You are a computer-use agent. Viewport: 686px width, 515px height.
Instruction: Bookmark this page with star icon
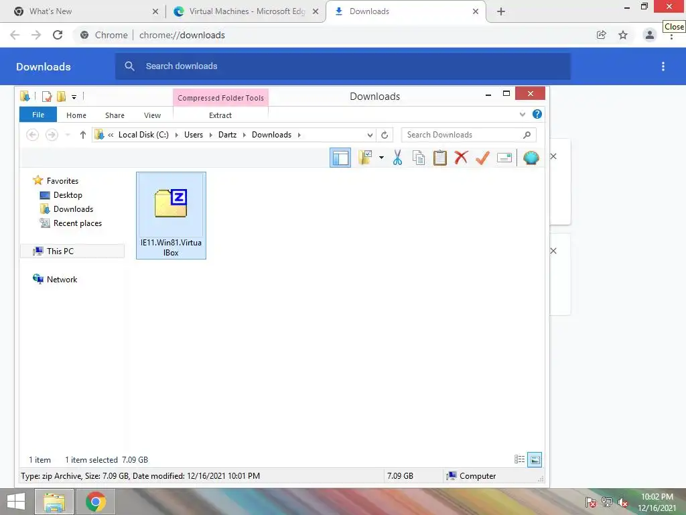(x=623, y=35)
